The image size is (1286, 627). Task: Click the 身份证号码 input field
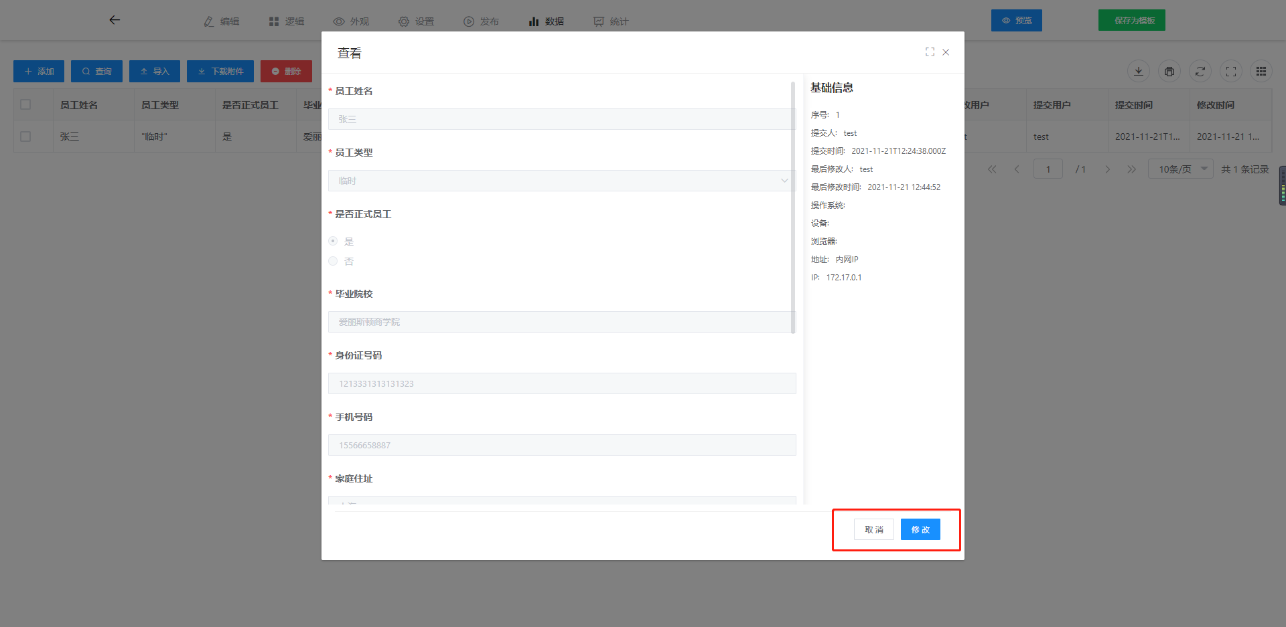[561, 383]
